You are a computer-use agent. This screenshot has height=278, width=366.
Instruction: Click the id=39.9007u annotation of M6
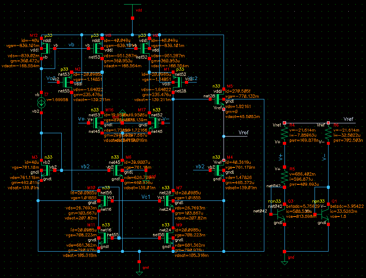(137, 162)
